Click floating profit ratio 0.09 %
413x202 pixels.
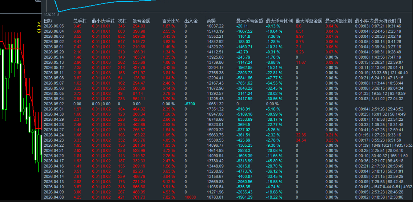coord(332,62)
